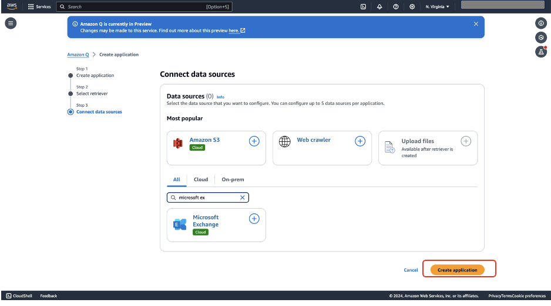The height and width of the screenshot is (306, 551).
Task: Open the notifications bell icon
Action: pyautogui.click(x=379, y=6)
